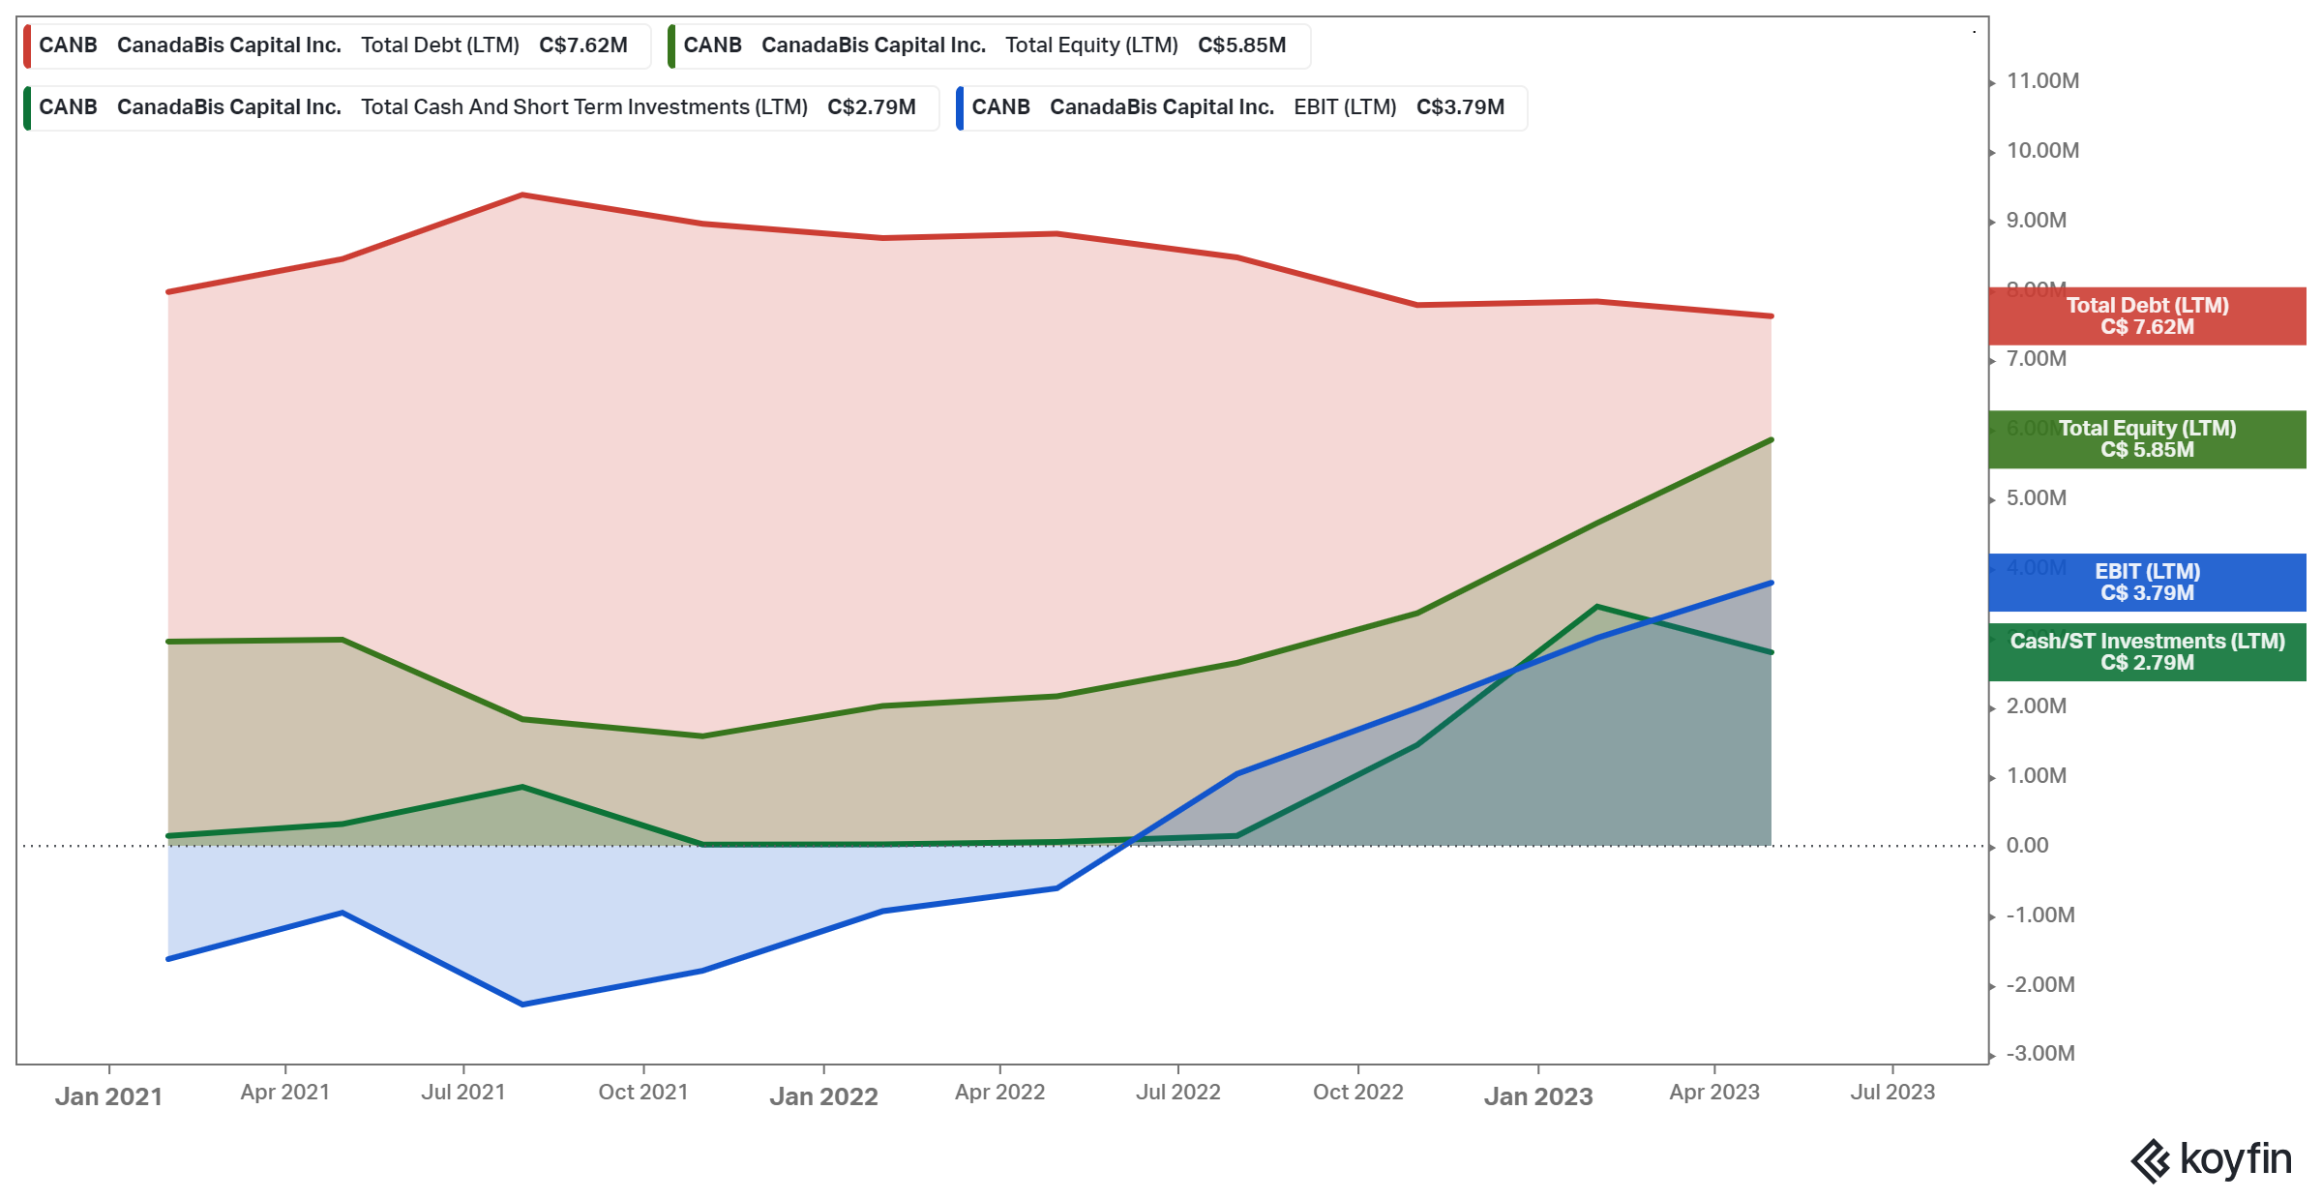2322x1200 pixels.
Task: Click the green Total Equity C$ 5.85M axis tag
Action: 2147,439
